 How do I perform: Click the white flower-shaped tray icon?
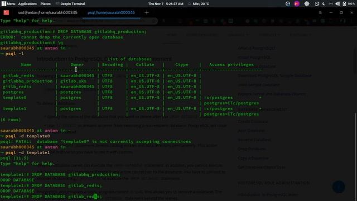pyautogui.click(x=307, y=4)
